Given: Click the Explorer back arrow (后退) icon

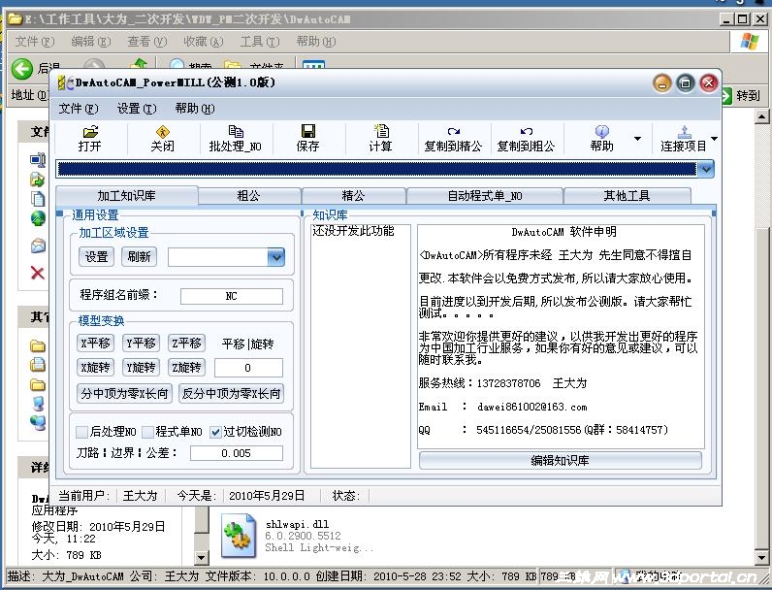Looking at the screenshot, I should [x=22, y=69].
